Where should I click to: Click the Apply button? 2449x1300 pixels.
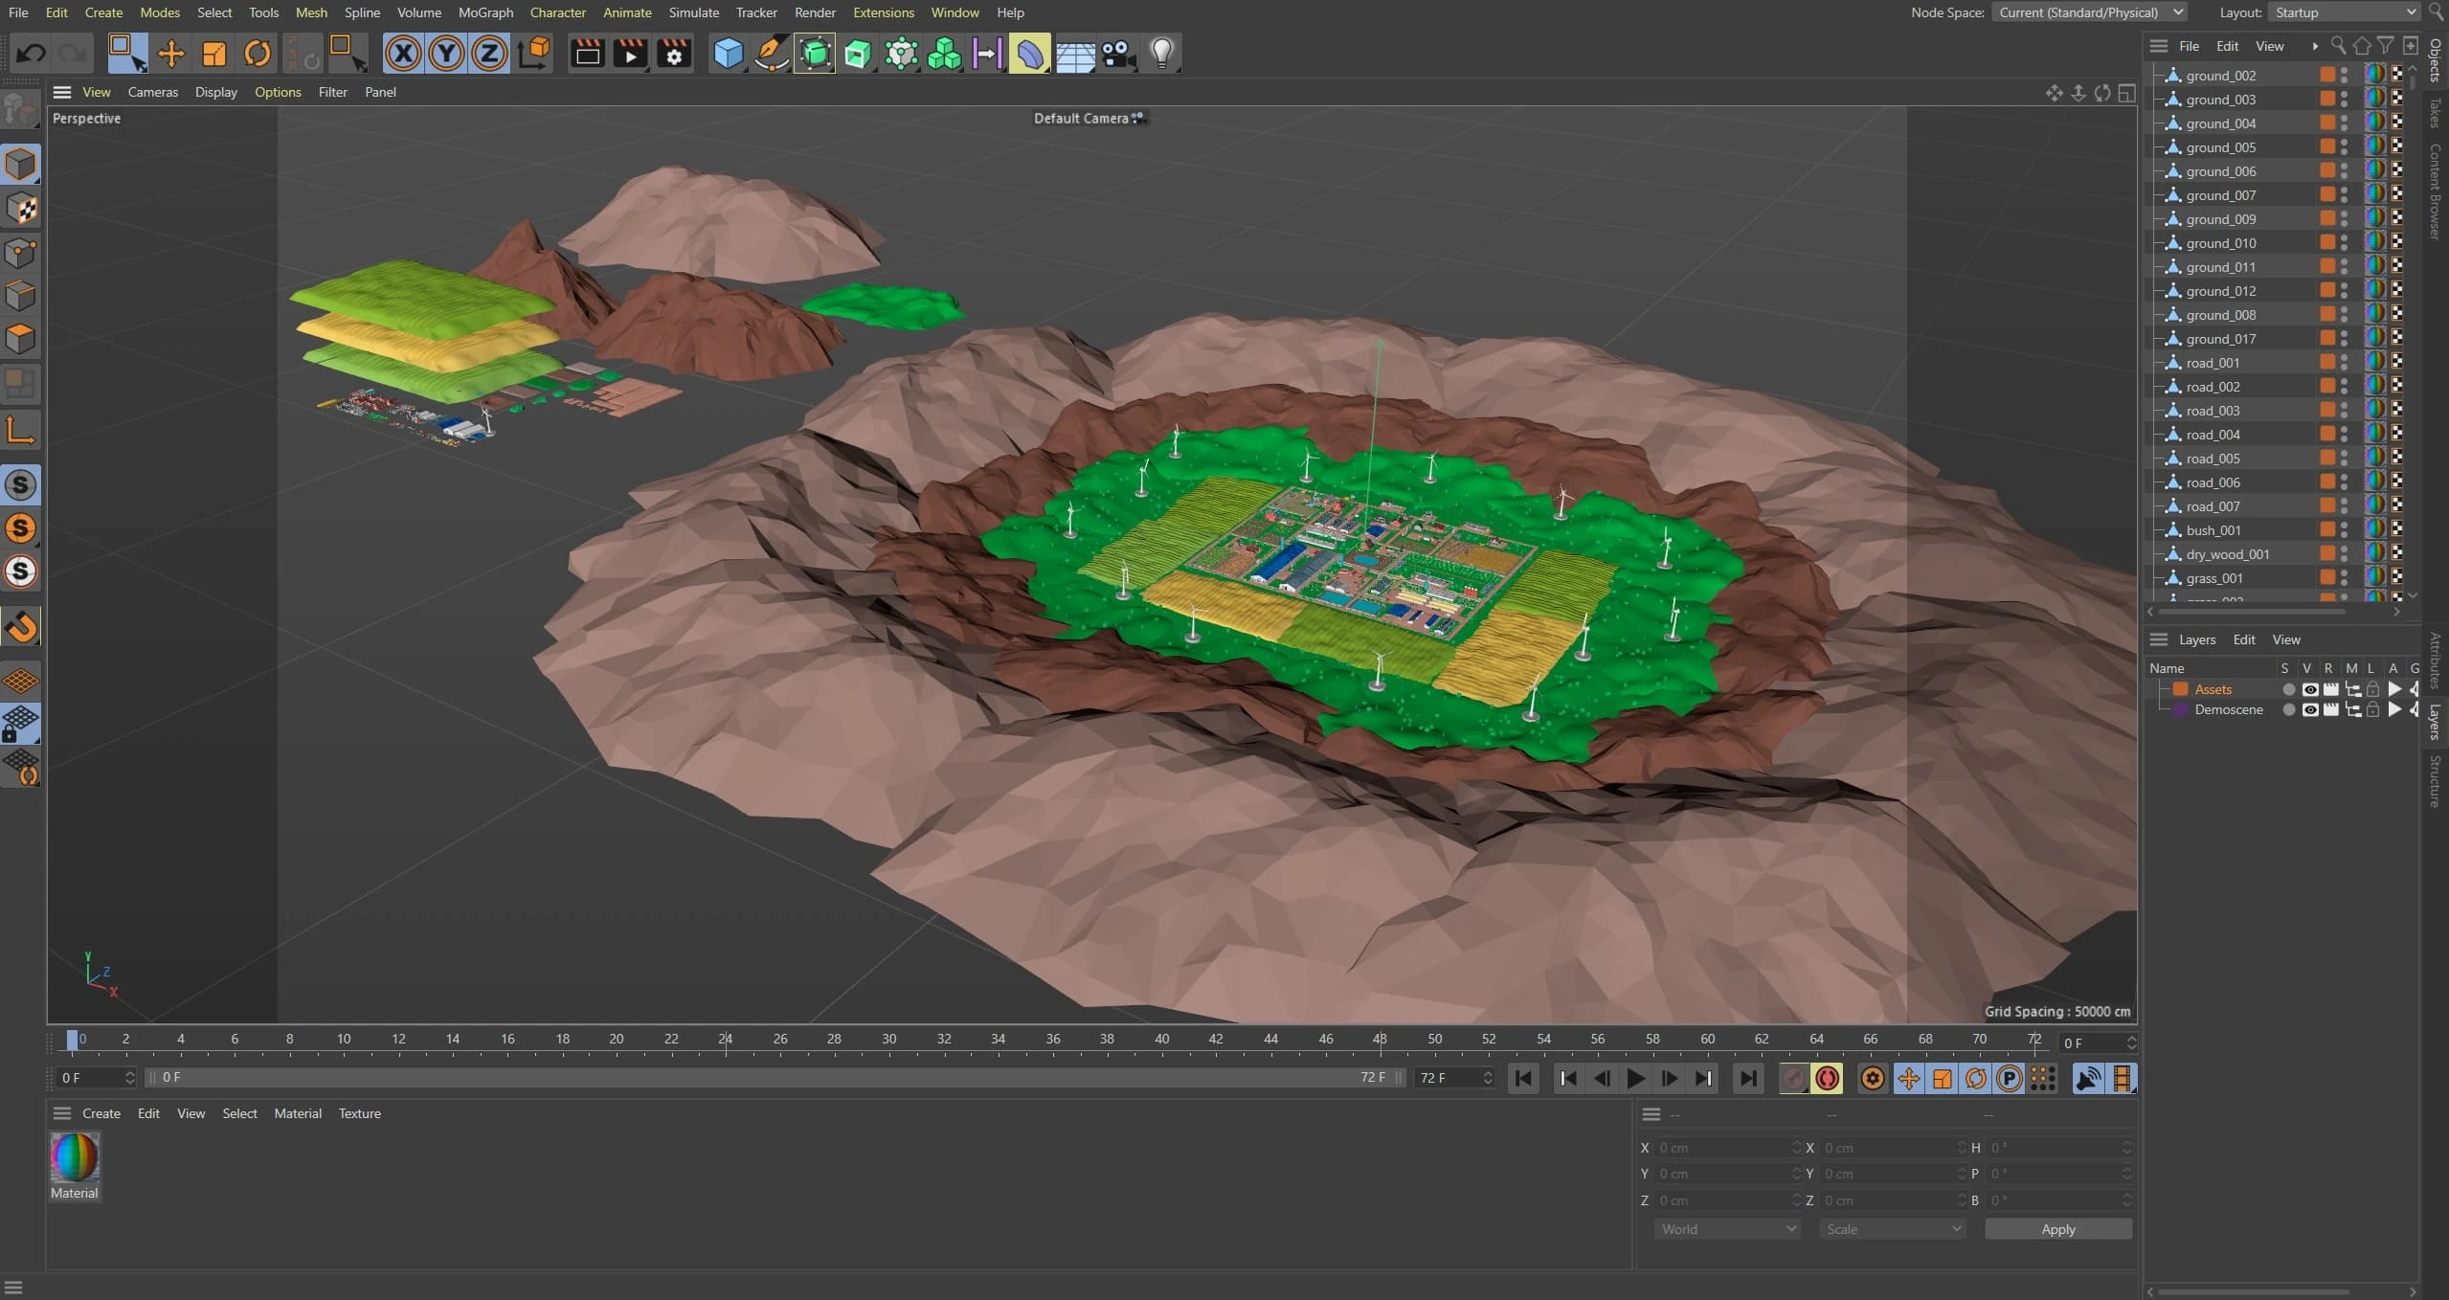[2057, 1229]
